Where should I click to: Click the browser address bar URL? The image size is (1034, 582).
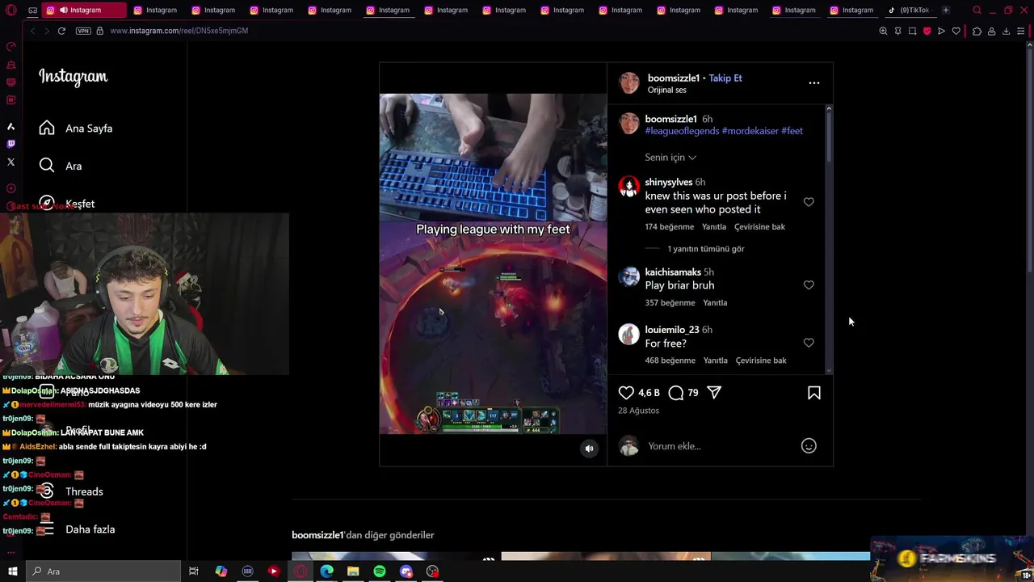click(179, 31)
